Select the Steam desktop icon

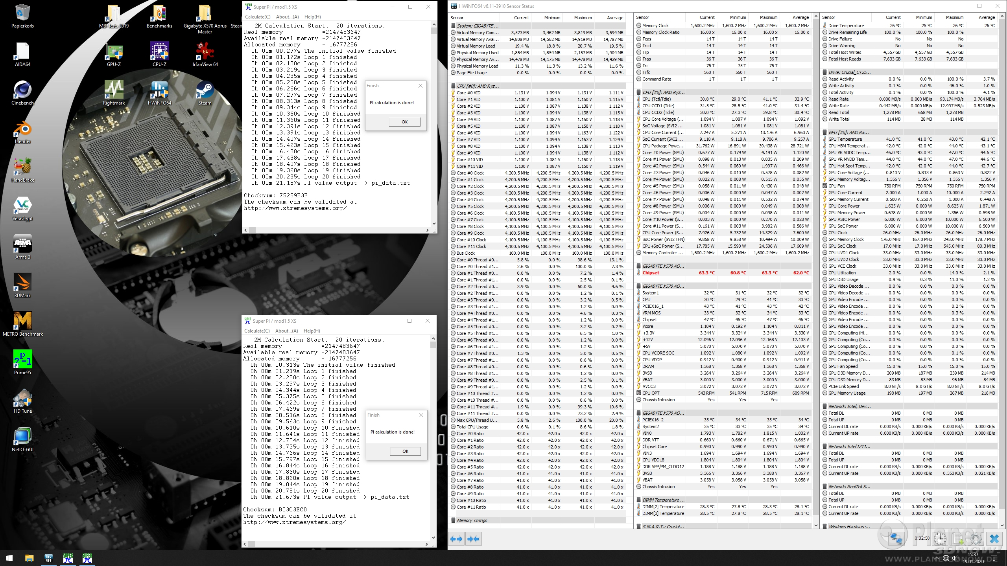click(205, 93)
